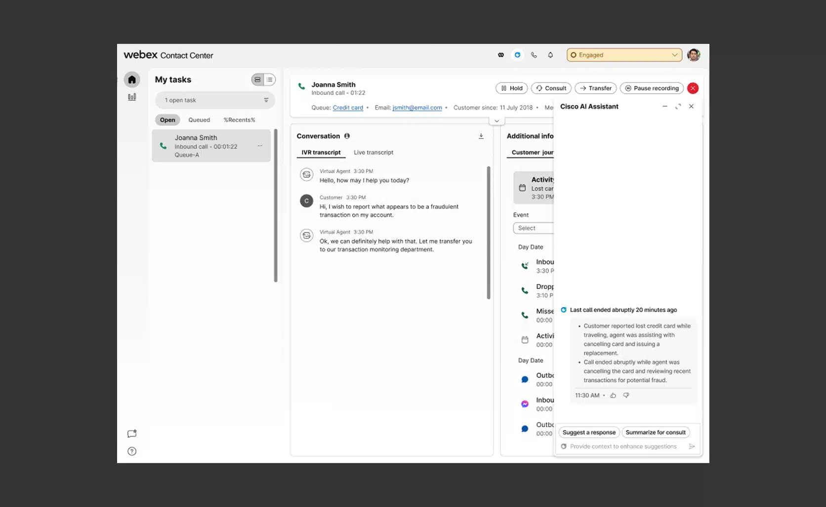Open the Event Select dropdown

click(x=534, y=228)
